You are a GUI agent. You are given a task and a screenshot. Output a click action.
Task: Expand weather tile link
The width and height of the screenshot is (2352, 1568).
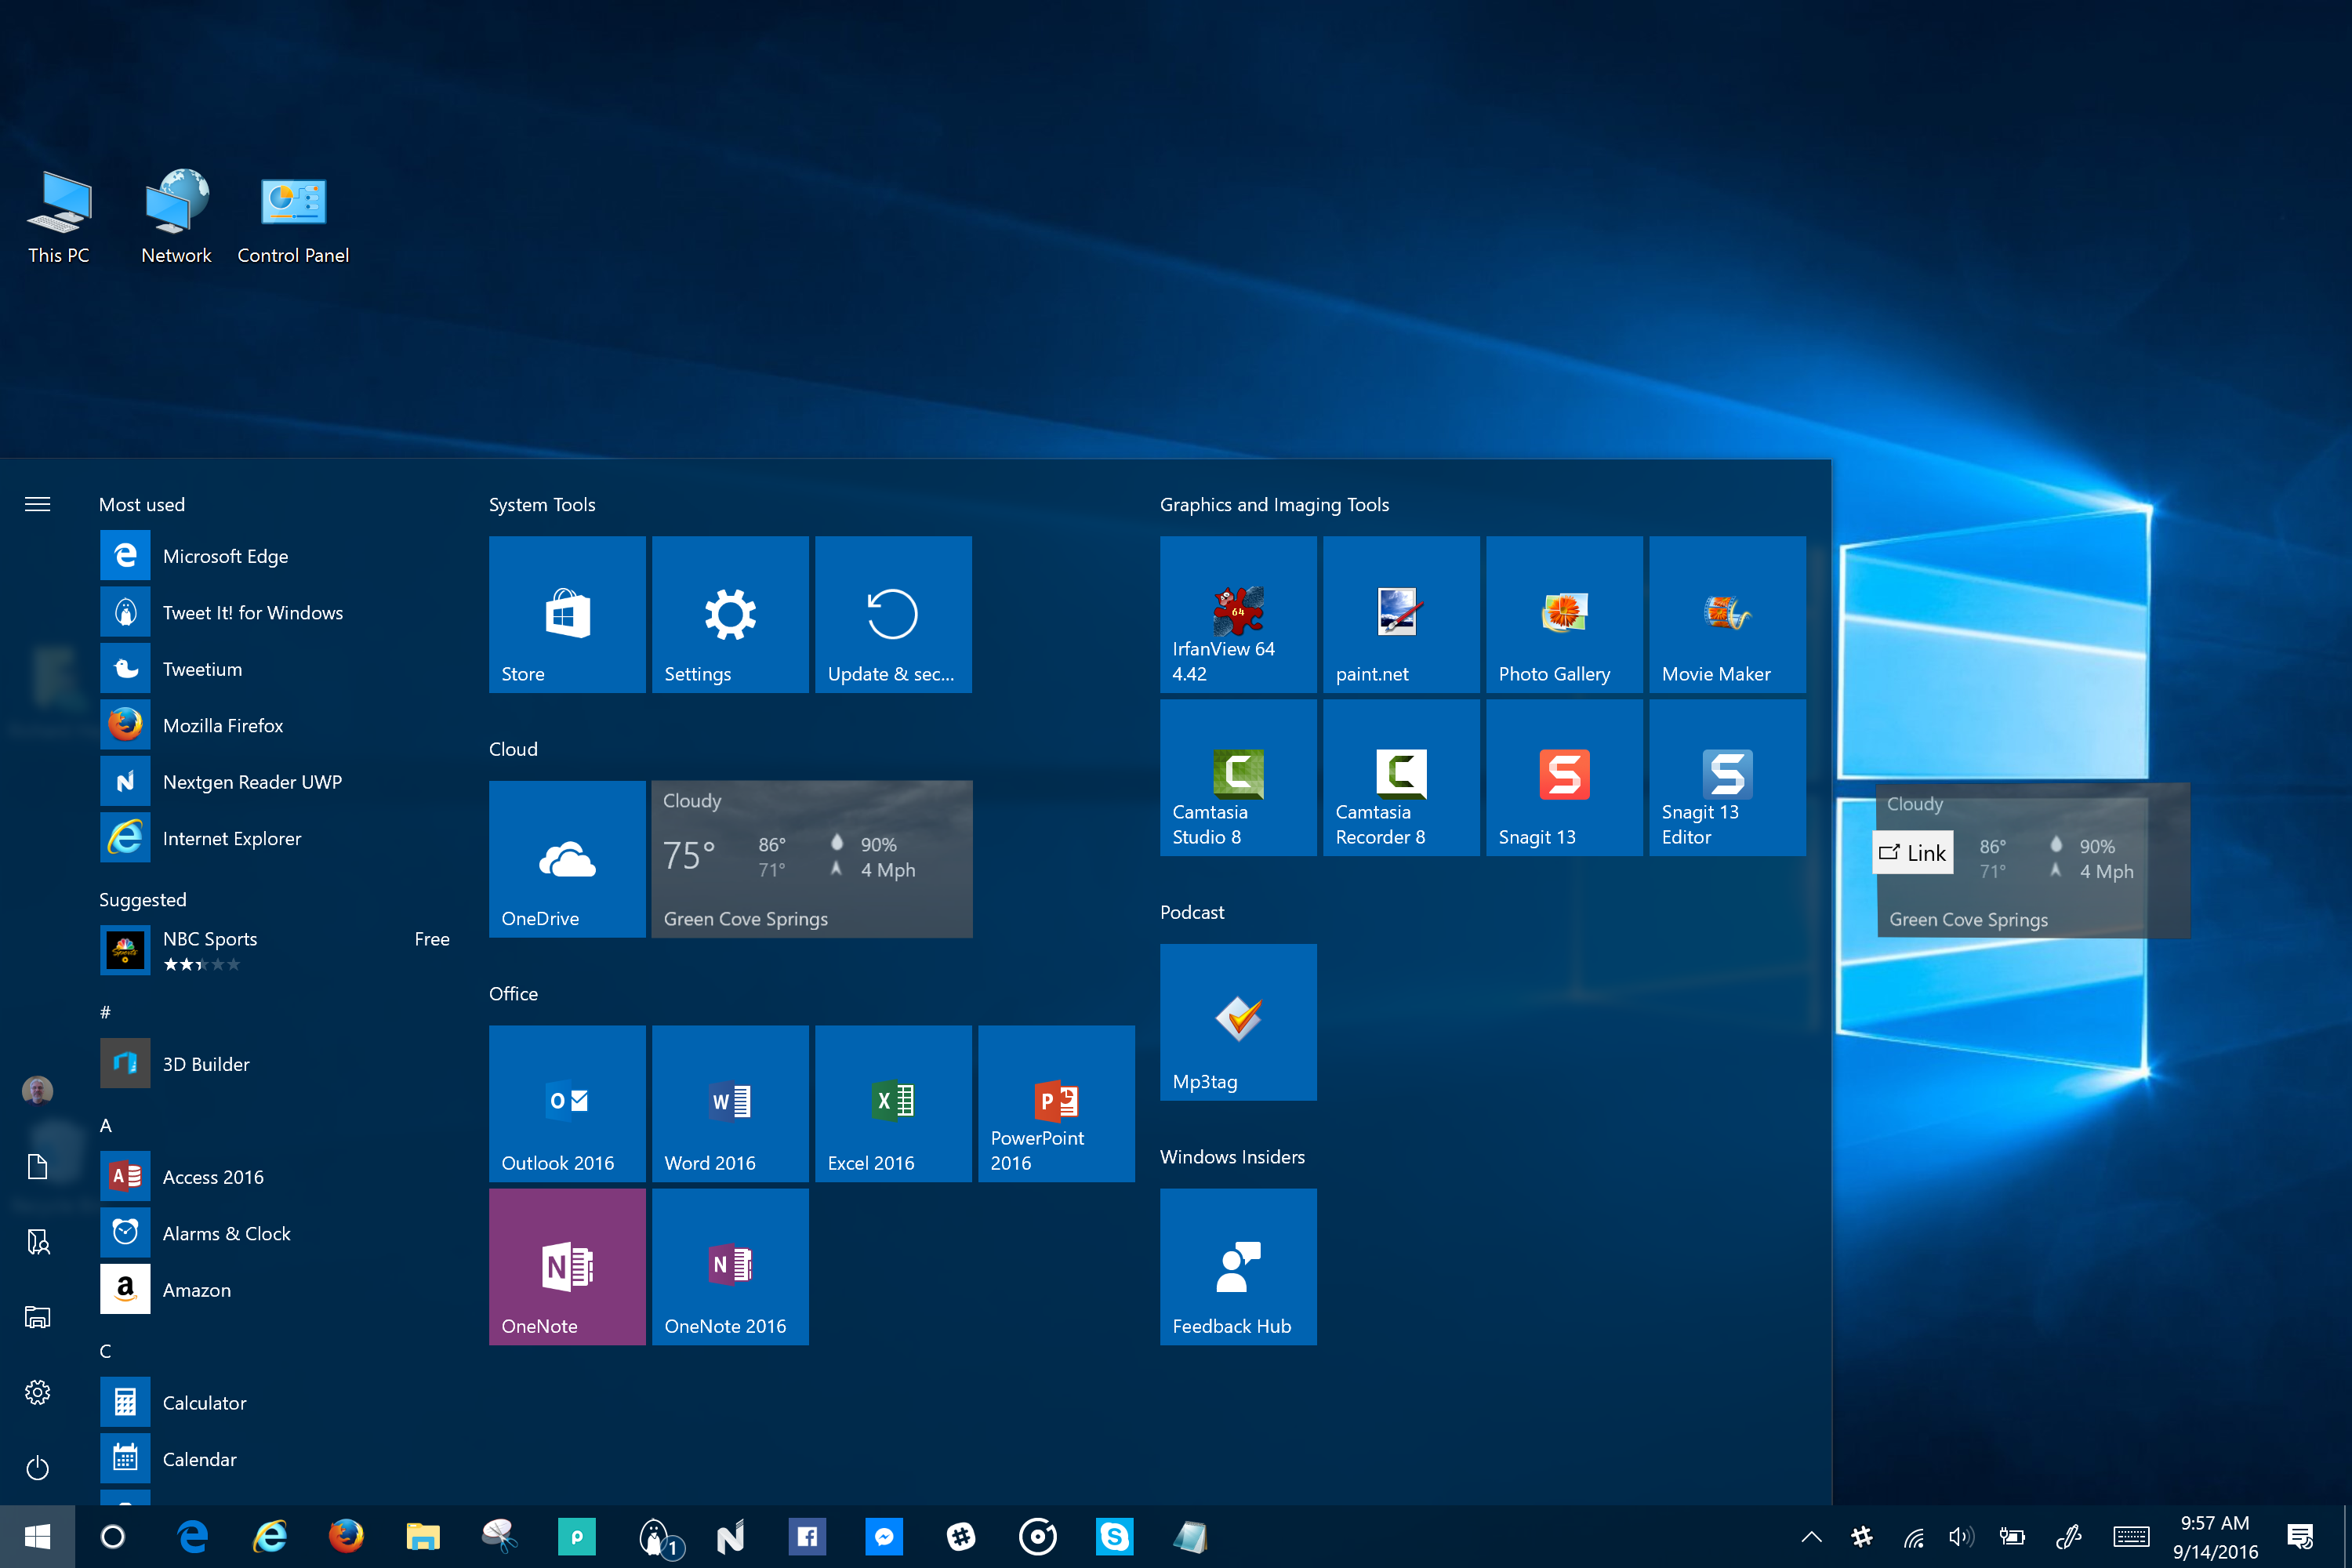pyautogui.click(x=1911, y=852)
